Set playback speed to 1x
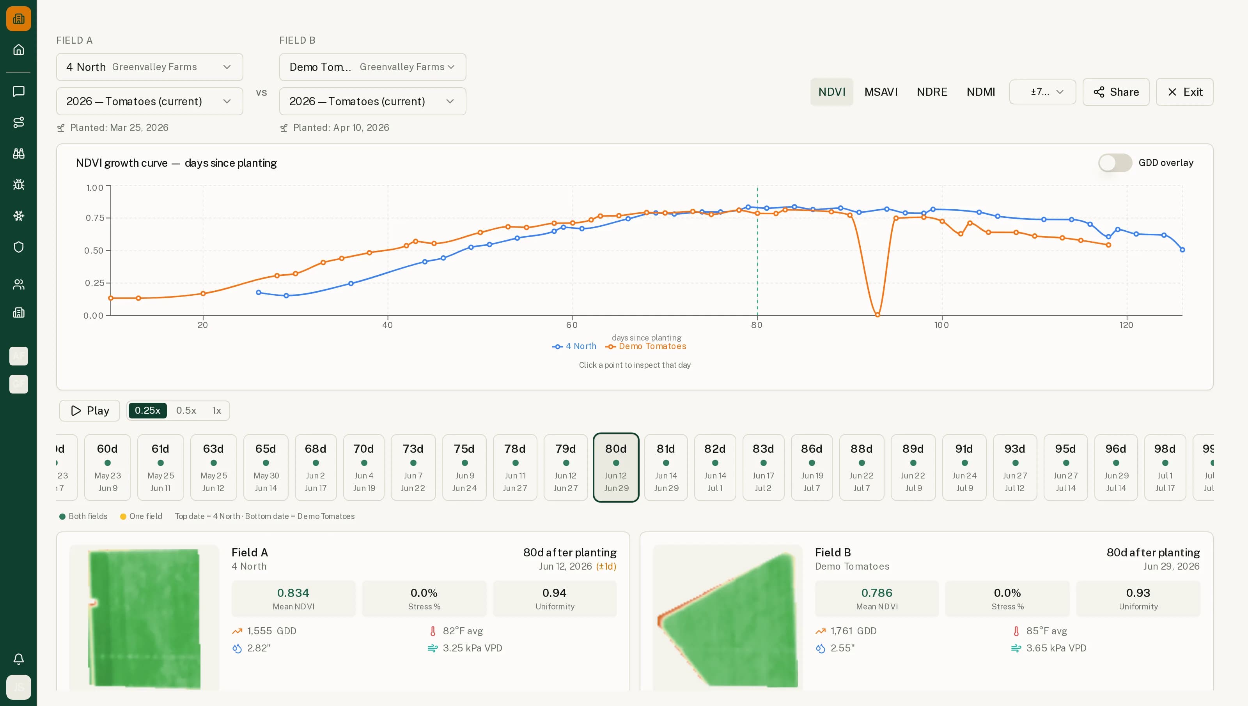The height and width of the screenshot is (706, 1248). (216, 411)
